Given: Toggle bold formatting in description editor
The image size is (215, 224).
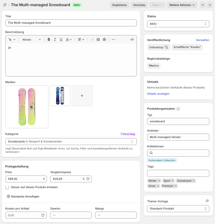Looking at the screenshot, I should point(49,39).
